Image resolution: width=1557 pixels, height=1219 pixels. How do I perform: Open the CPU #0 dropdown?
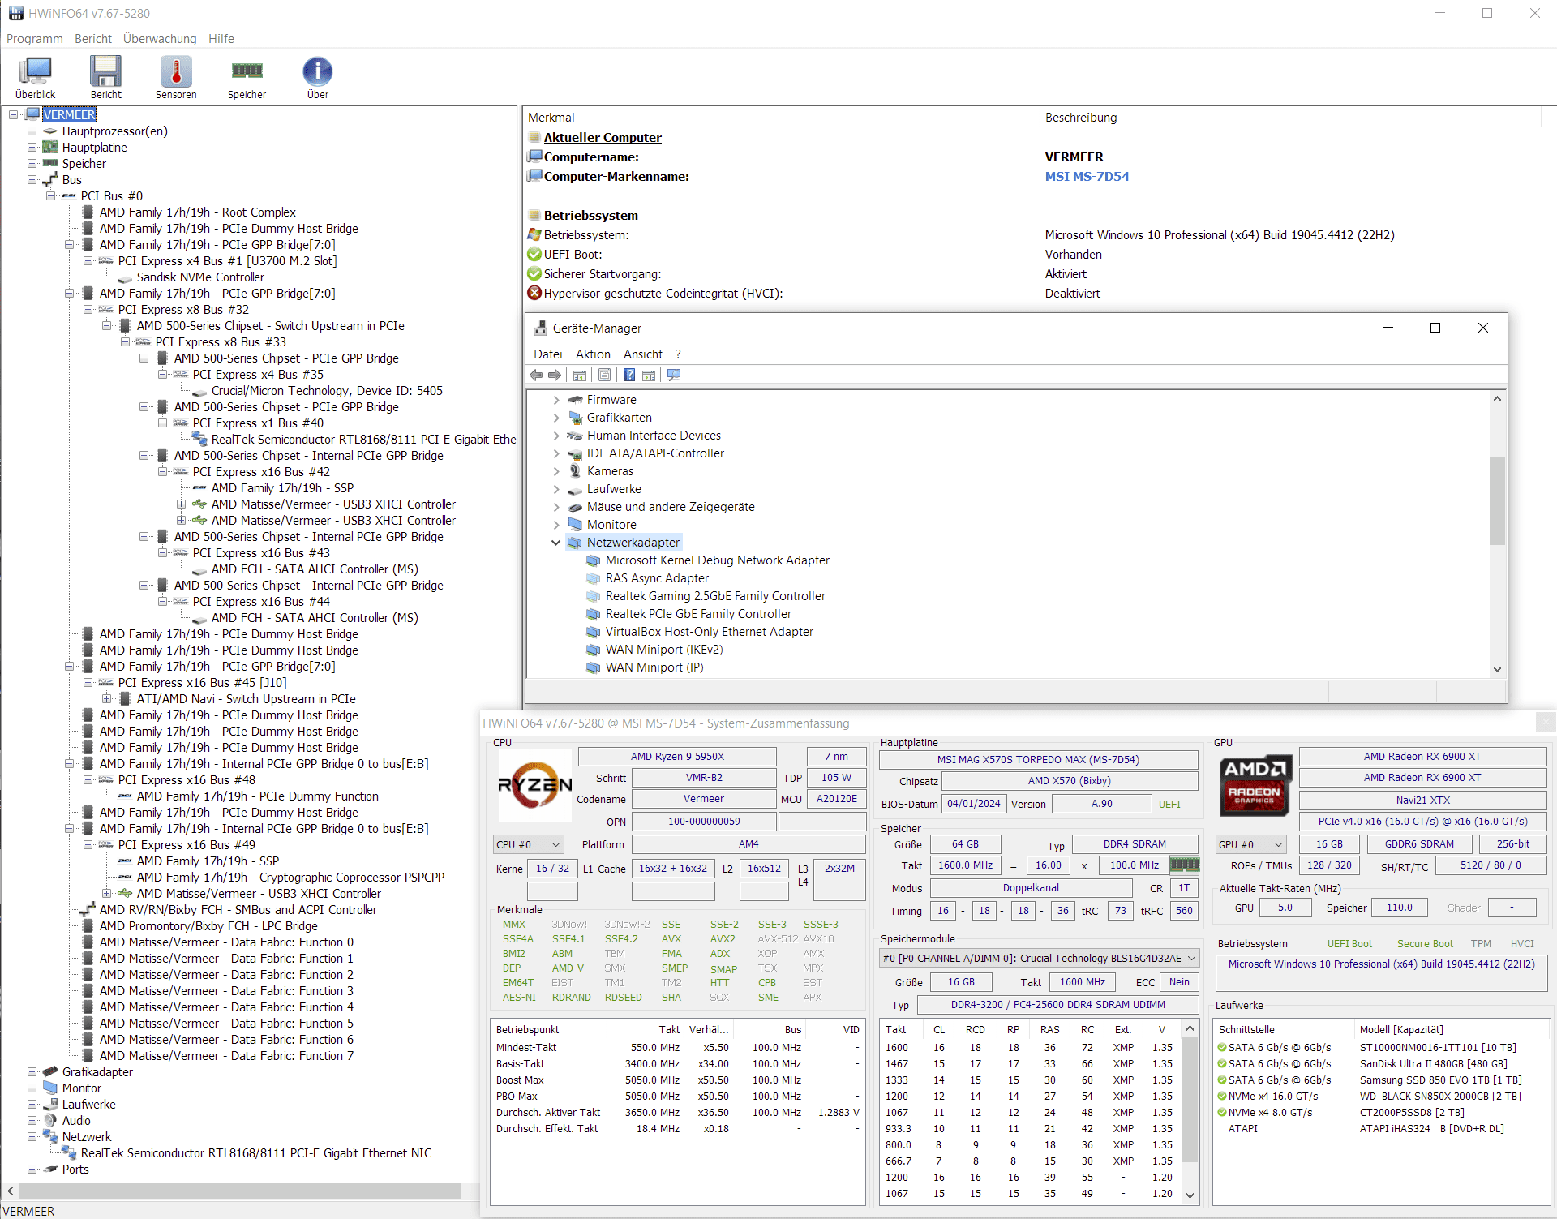(x=528, y=844)
